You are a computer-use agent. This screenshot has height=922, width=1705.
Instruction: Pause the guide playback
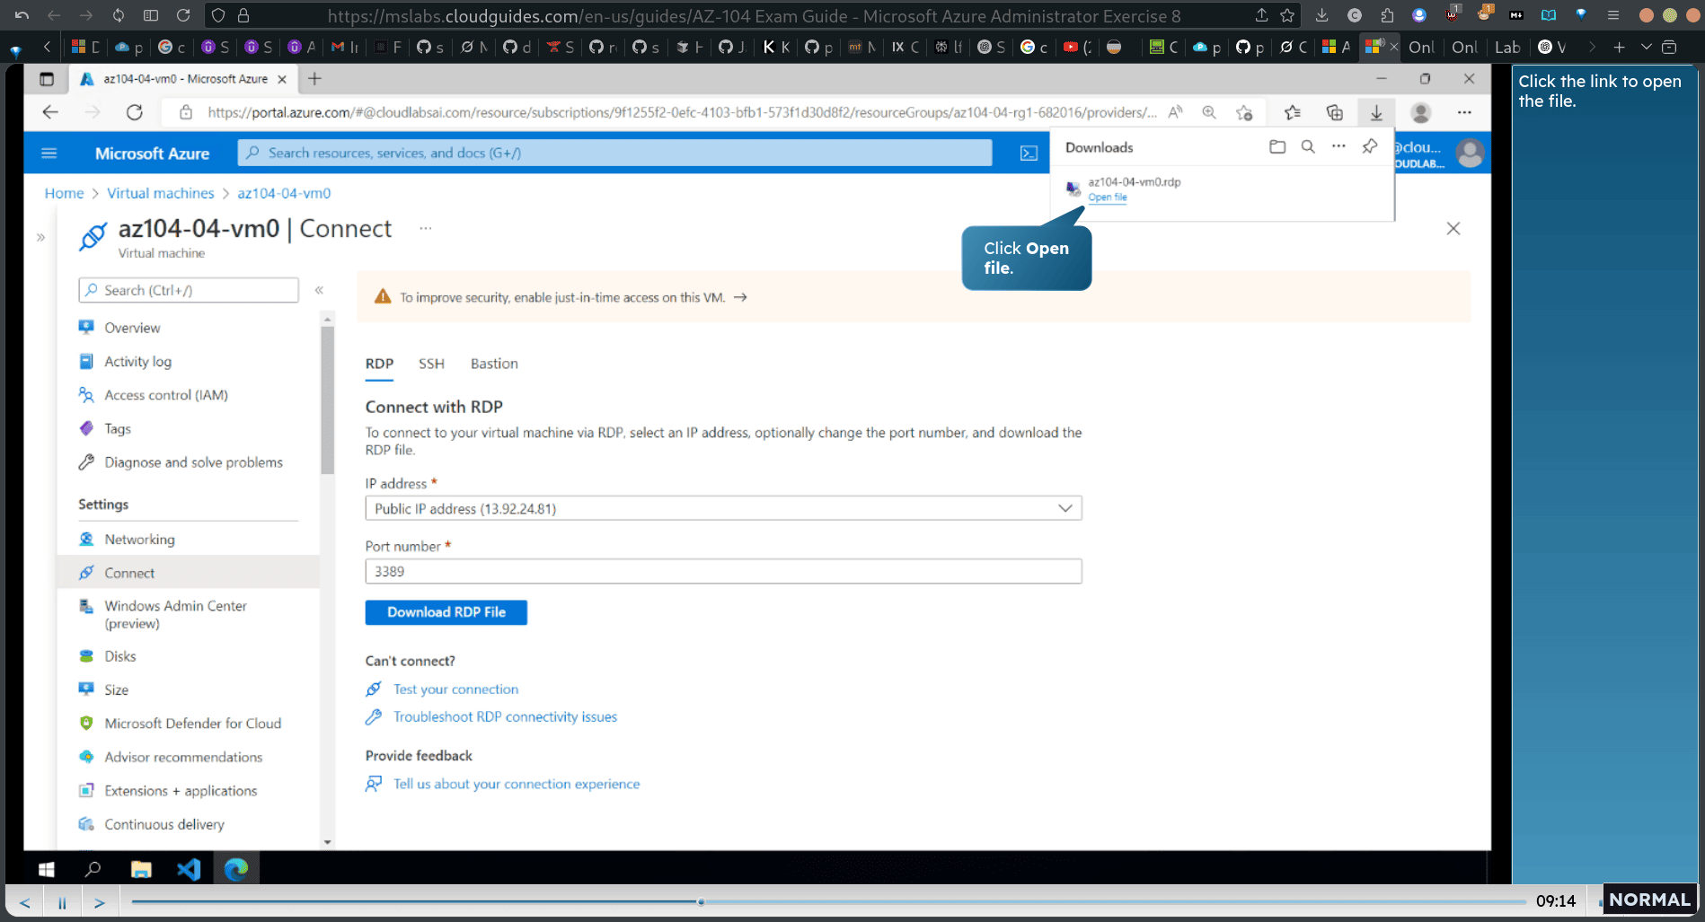coord(62,902)
